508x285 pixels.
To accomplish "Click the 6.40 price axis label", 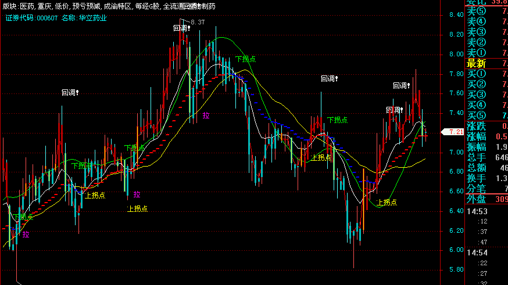I will coord(456,211).
